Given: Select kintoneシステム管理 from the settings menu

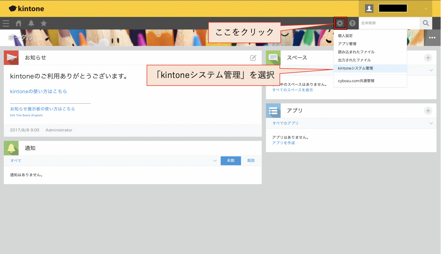Looking at the screenshot, I should click(356, 68).
